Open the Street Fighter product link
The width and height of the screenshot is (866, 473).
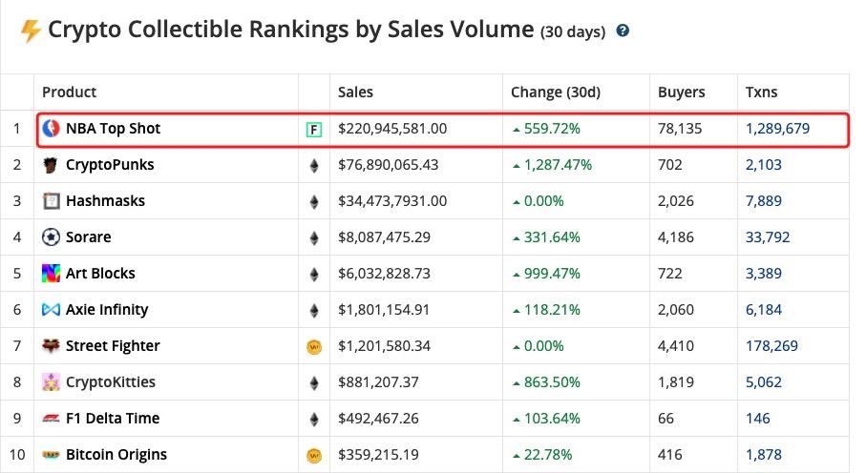pos(113,346)
